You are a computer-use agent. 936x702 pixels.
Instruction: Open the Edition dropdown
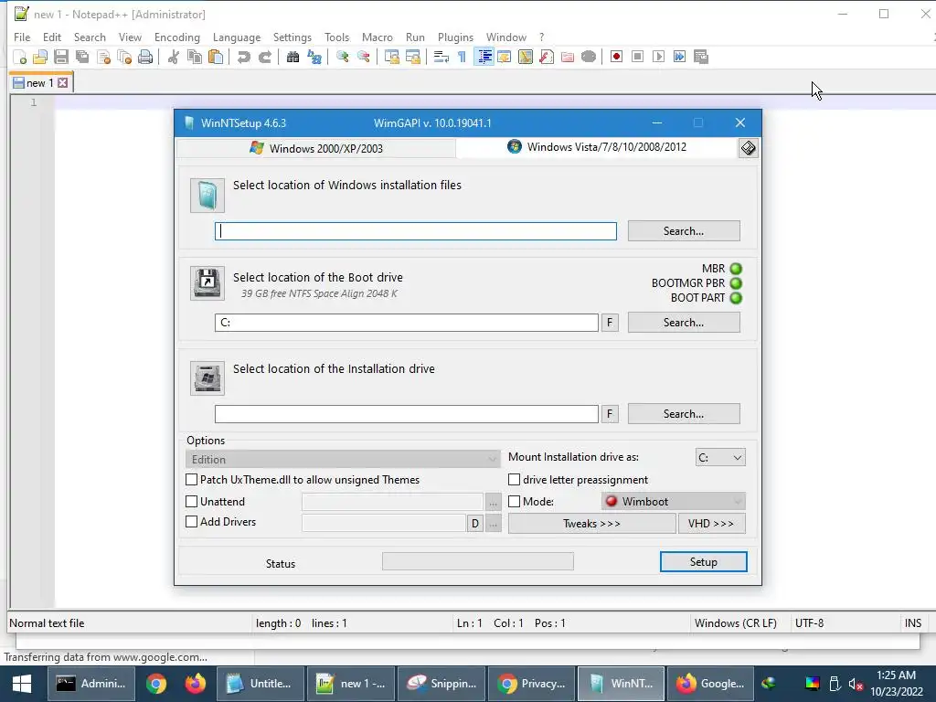[343, 459]
